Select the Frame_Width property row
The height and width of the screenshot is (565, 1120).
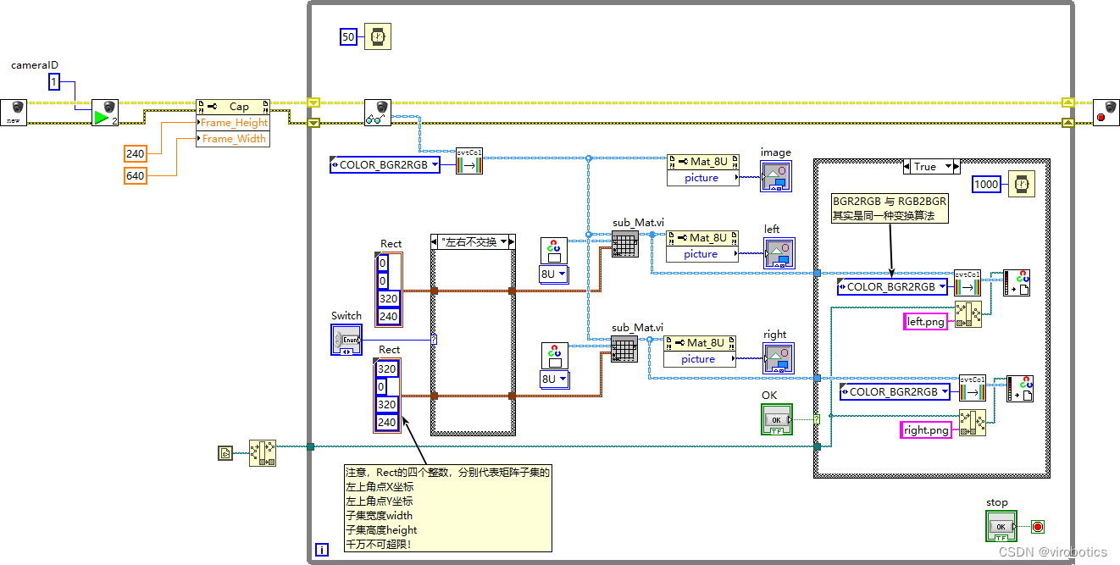[x=233, y=139]
